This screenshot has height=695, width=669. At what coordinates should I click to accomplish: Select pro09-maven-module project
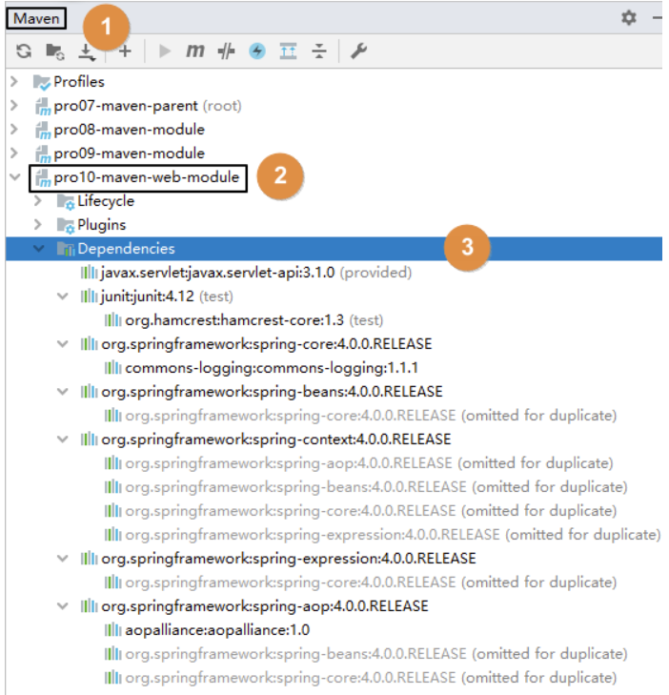(x=129, y=153)
